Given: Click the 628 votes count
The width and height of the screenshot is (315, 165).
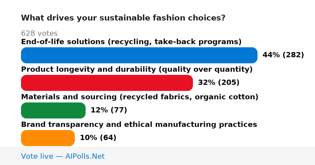Looking at the screenshot, I should point(39,34).
